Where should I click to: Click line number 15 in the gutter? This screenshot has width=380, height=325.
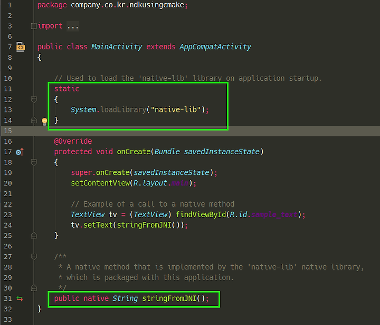click(8, 131)
